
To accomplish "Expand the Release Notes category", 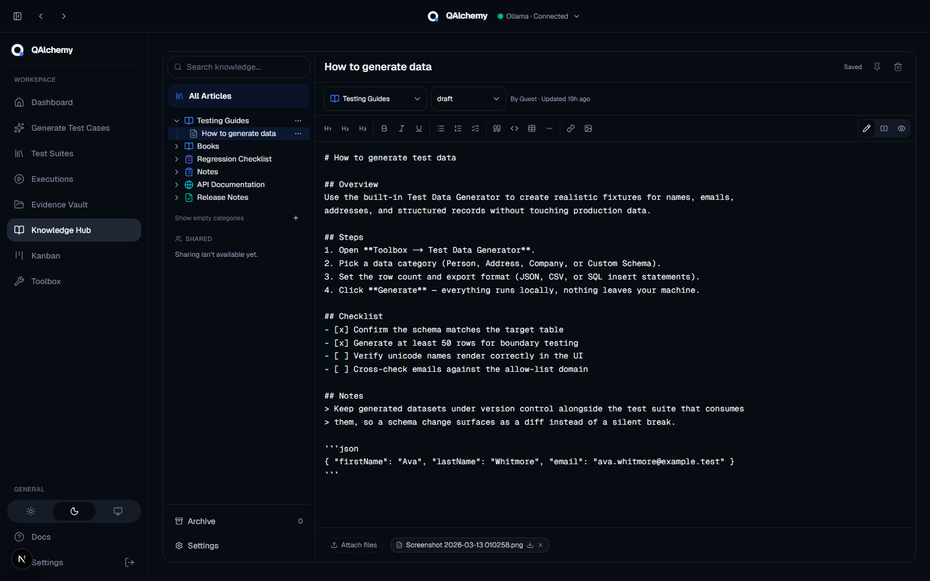I will (x=177, y=198).
